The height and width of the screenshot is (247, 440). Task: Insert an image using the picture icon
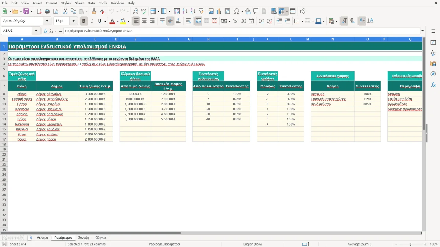tap(211, 11)
